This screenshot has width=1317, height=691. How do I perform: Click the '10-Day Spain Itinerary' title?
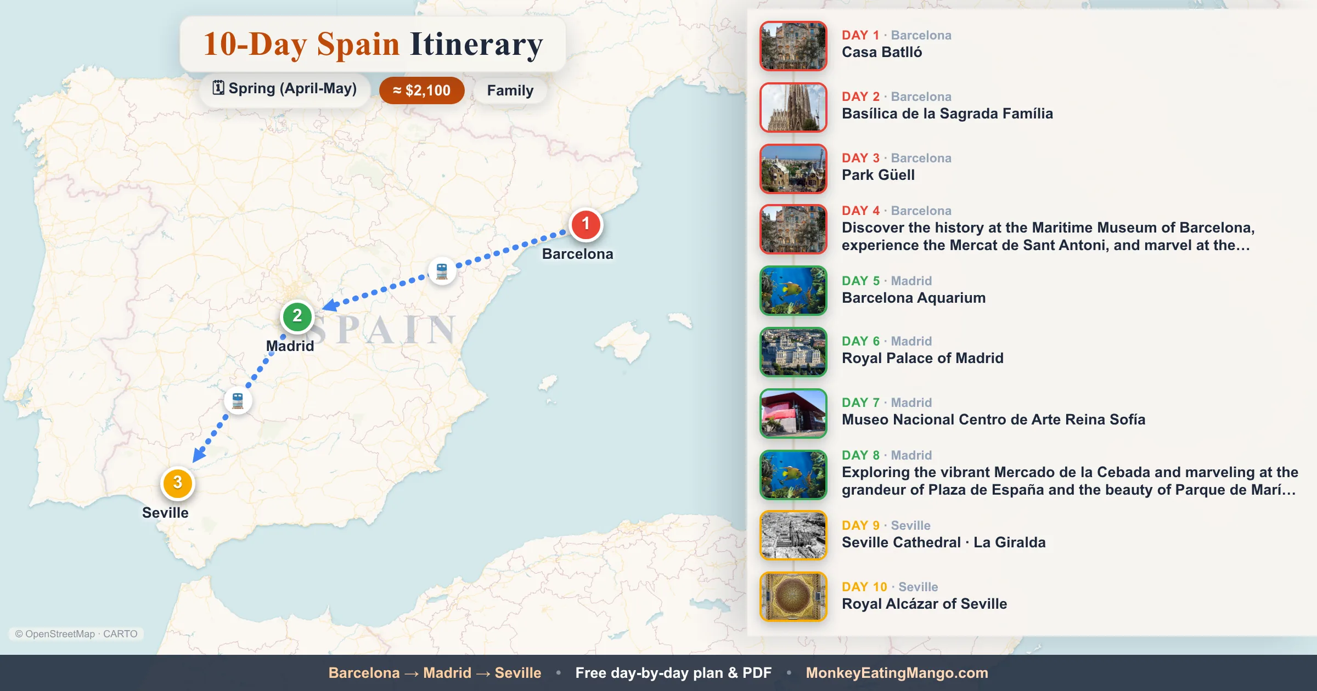click(373, 44)
